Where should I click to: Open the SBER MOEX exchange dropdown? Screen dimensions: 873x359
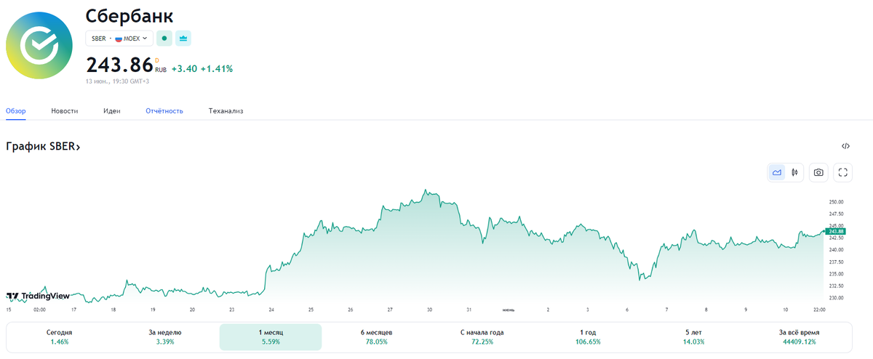pyautogui.click(x=119, y=38)
